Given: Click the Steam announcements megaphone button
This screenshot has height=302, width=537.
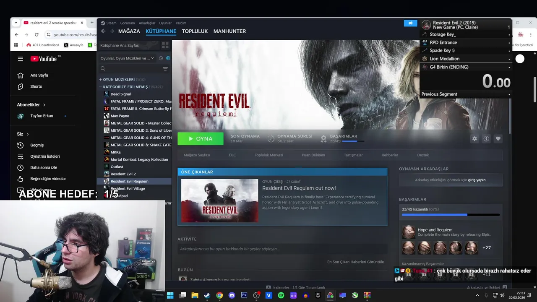Looking at the screenshot, I should [410, 23].
